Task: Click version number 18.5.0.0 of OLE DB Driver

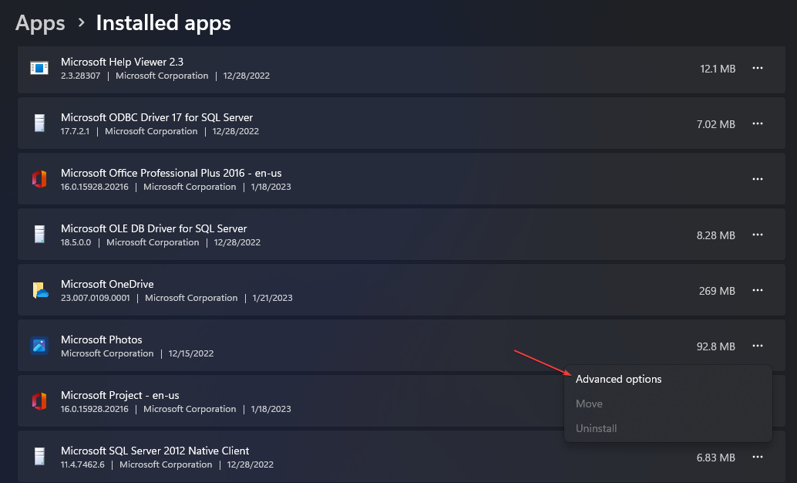Action: pyautogui.click(x=76, y=242)
